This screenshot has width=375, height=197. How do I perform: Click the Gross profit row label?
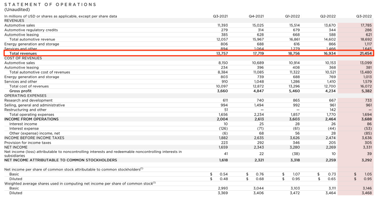click(21, 91)
